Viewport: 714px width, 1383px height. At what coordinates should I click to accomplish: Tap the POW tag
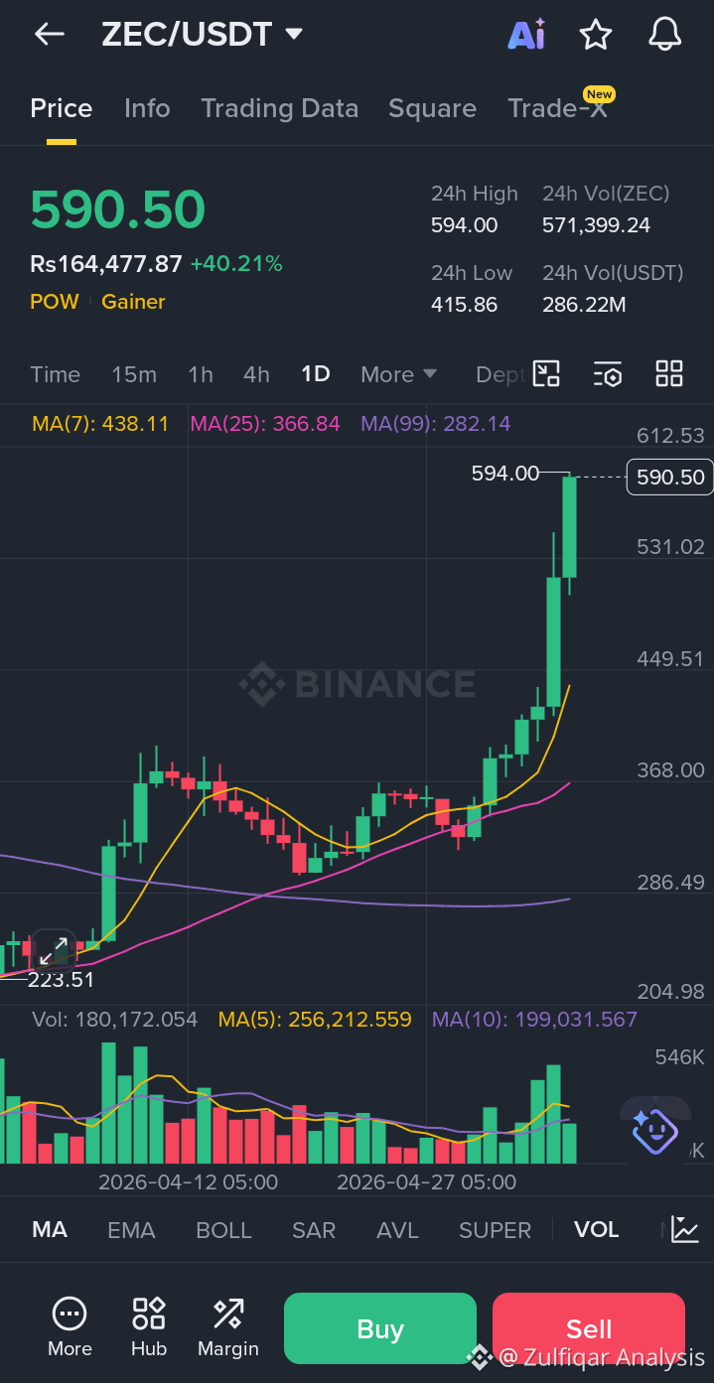click(55, 302)
